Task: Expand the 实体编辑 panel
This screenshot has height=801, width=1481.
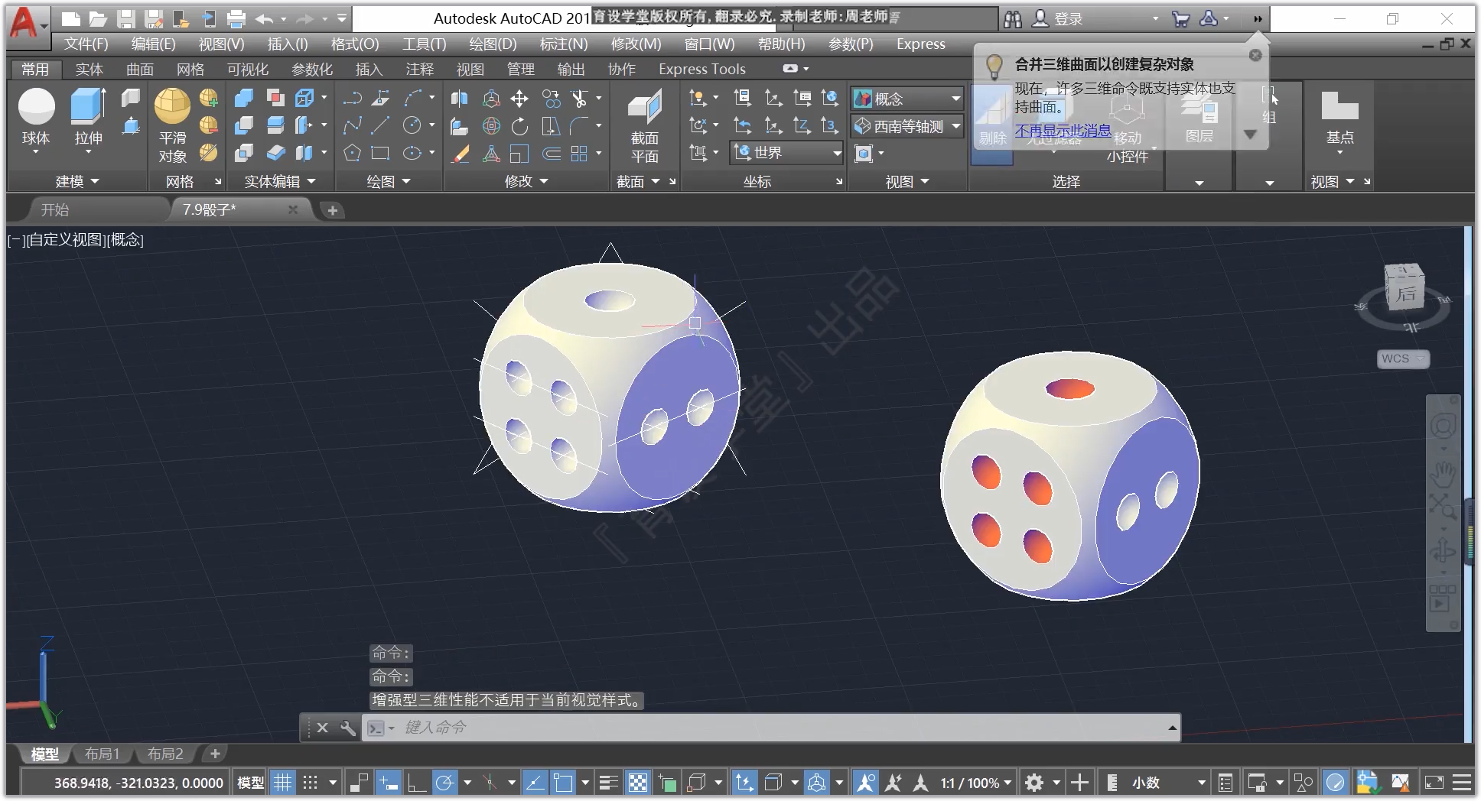Action: 280,181
